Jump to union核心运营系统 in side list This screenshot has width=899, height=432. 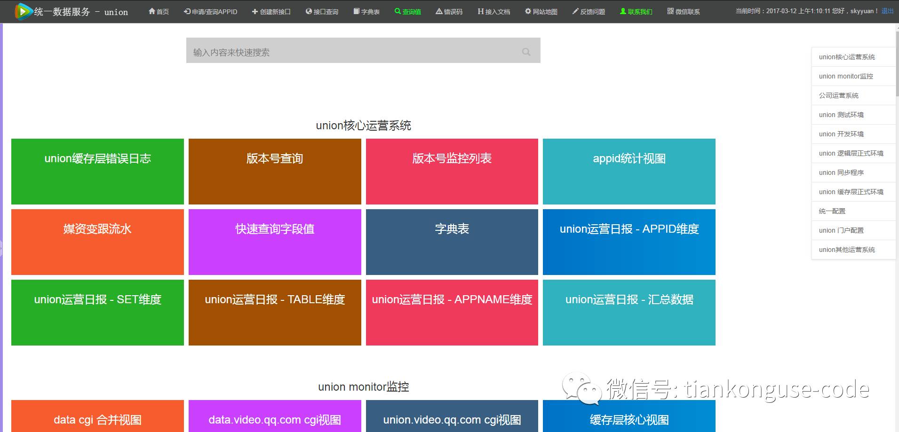[853, 57]
